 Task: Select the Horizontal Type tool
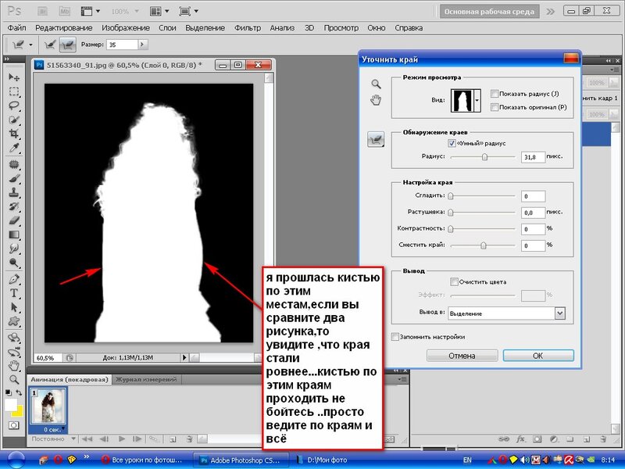click(x=14, y=293)
